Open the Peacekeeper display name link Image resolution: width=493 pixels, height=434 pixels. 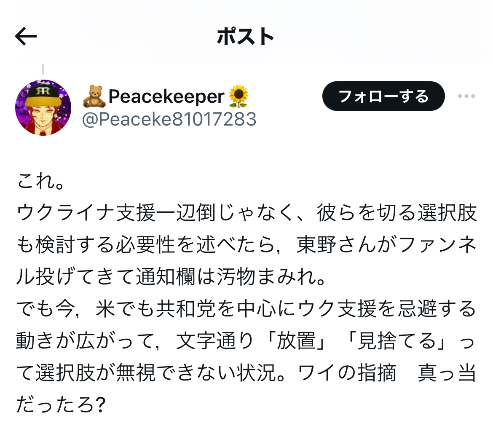pyautogui.click(x=166, y=96)
